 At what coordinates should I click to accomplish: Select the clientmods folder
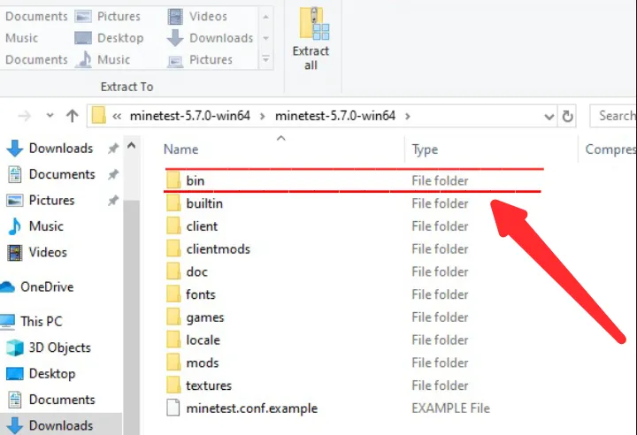tap(219, 248)
